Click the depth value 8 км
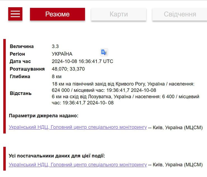This screenshot has width=207, height=177. pyautogui.click(x=57, y=76)
